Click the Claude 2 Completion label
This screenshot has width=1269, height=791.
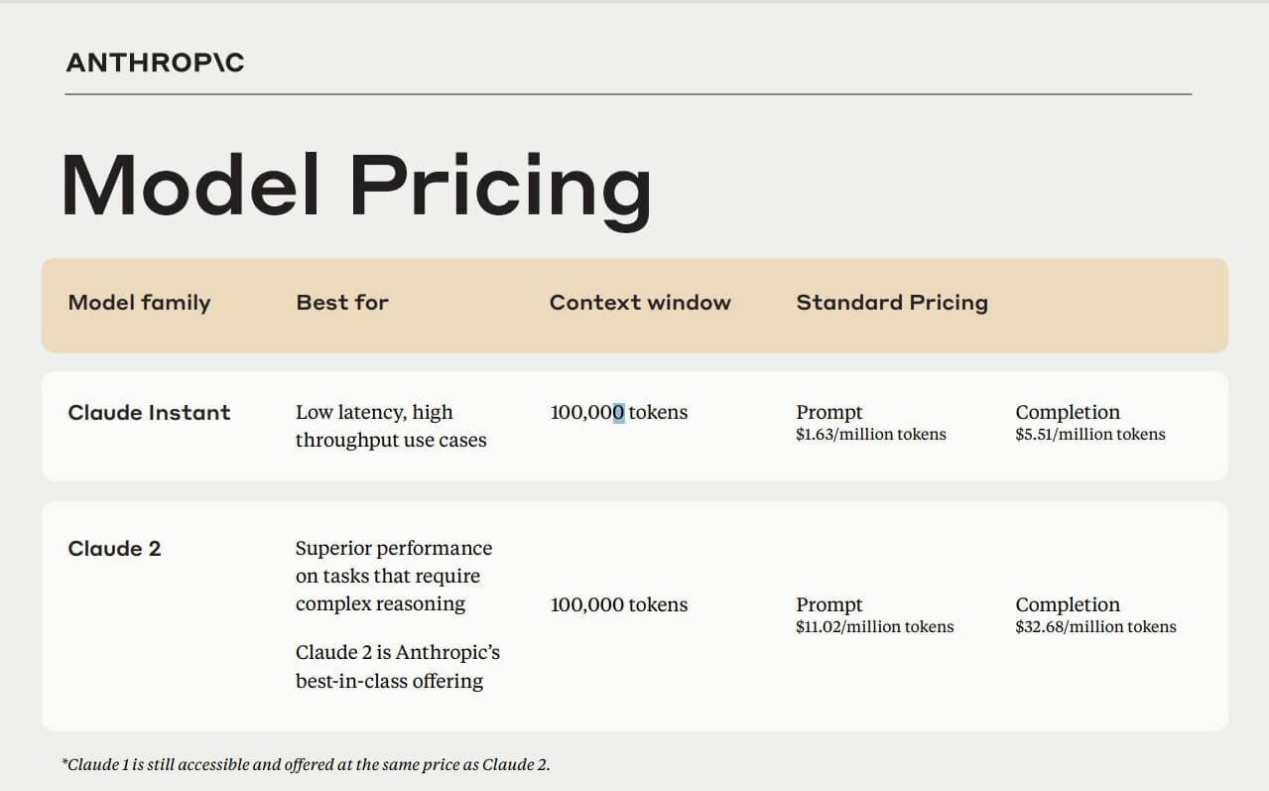coord(1067,604)
